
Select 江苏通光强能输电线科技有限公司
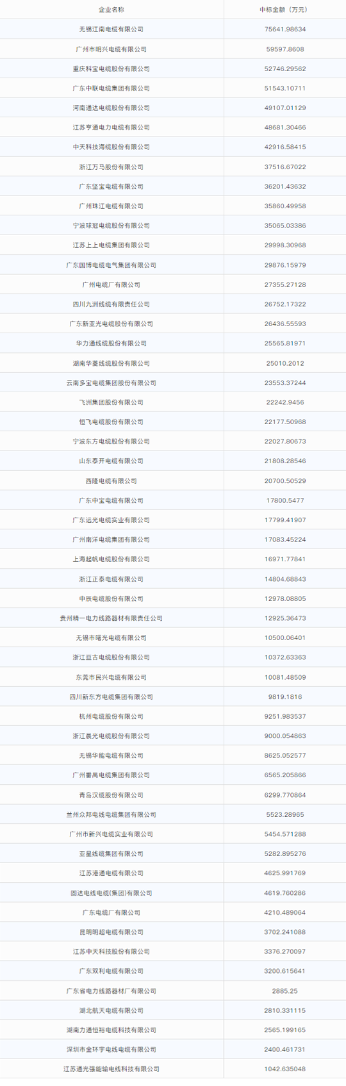tap(111, 1069)
